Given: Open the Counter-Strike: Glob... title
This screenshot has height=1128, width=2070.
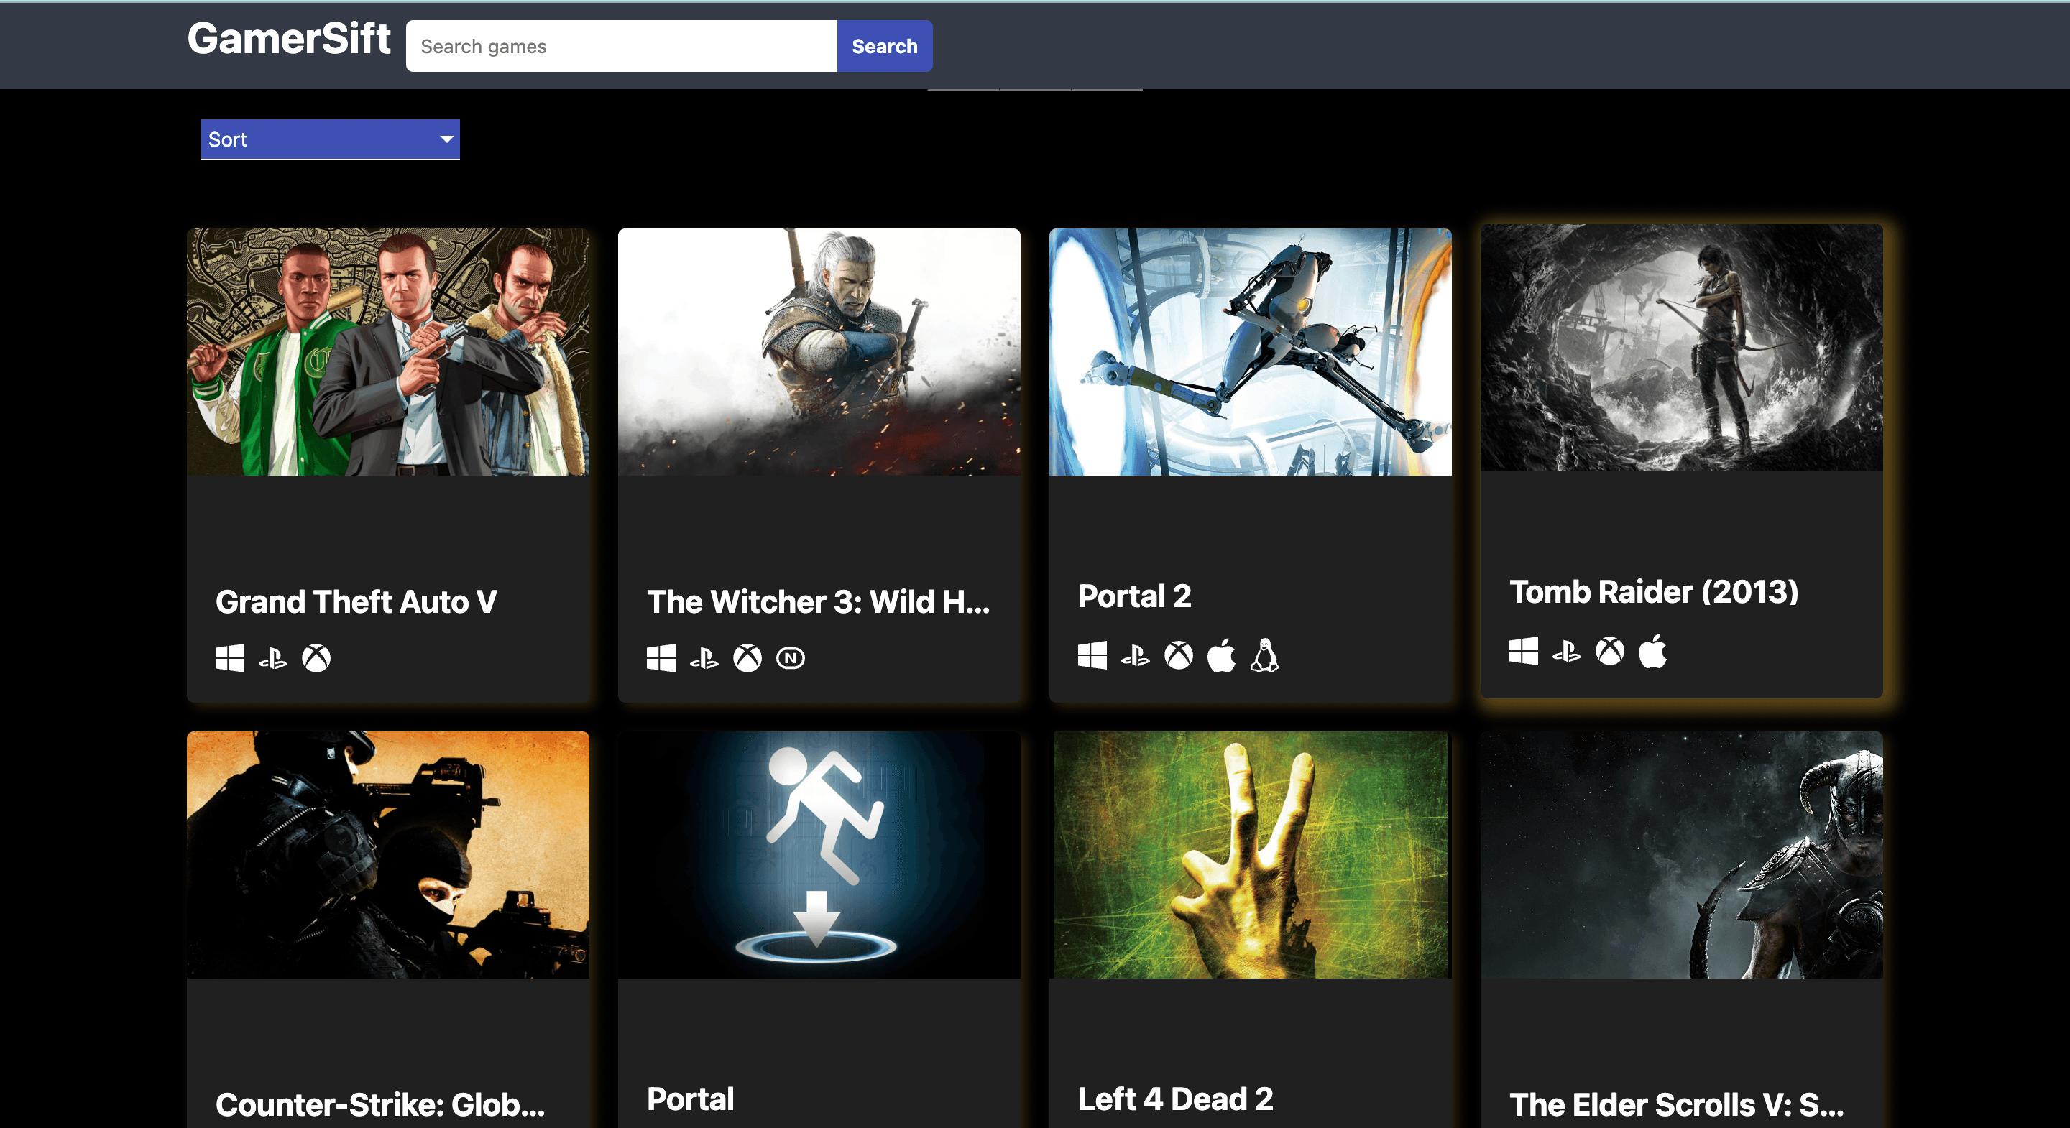Looking at the screenshot, I should [x=380, y=1105].
